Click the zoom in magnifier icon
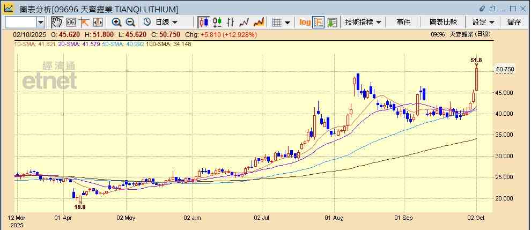The height and width of the screenshot is (230, 531). [x=116, y=22]
